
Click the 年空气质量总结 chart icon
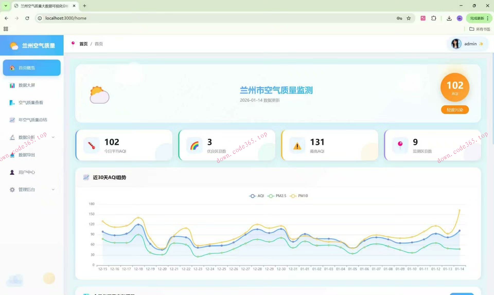pos(12,120)
